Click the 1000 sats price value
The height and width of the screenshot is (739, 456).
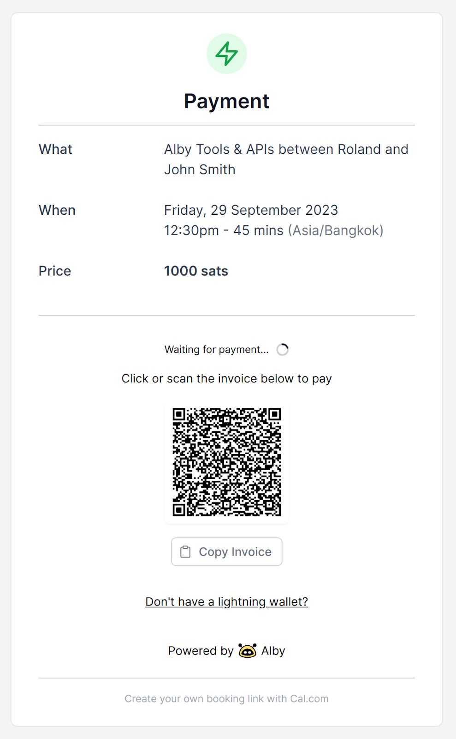coord(196,271)
